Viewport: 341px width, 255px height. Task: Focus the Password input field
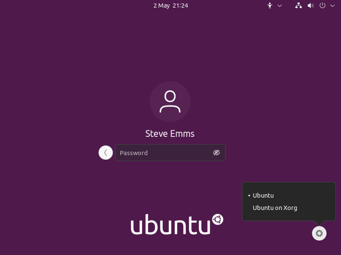(170, 153)
